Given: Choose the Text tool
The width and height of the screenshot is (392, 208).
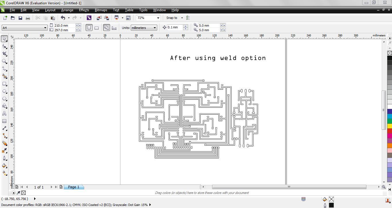Looking at the screenshot, I should coord(4,113).
